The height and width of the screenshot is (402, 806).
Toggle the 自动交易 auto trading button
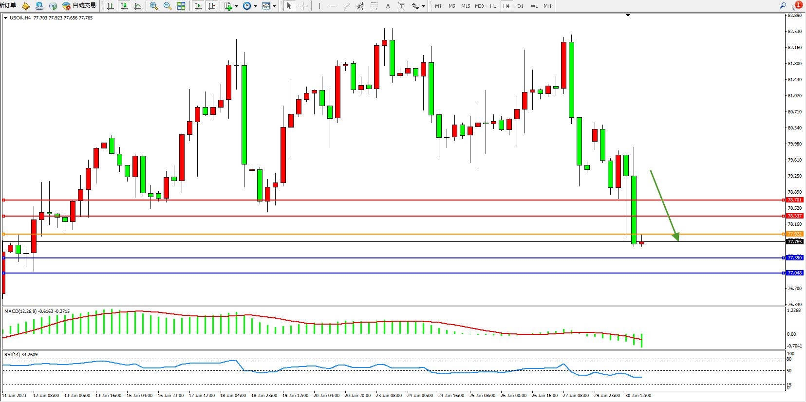(79, 6)
